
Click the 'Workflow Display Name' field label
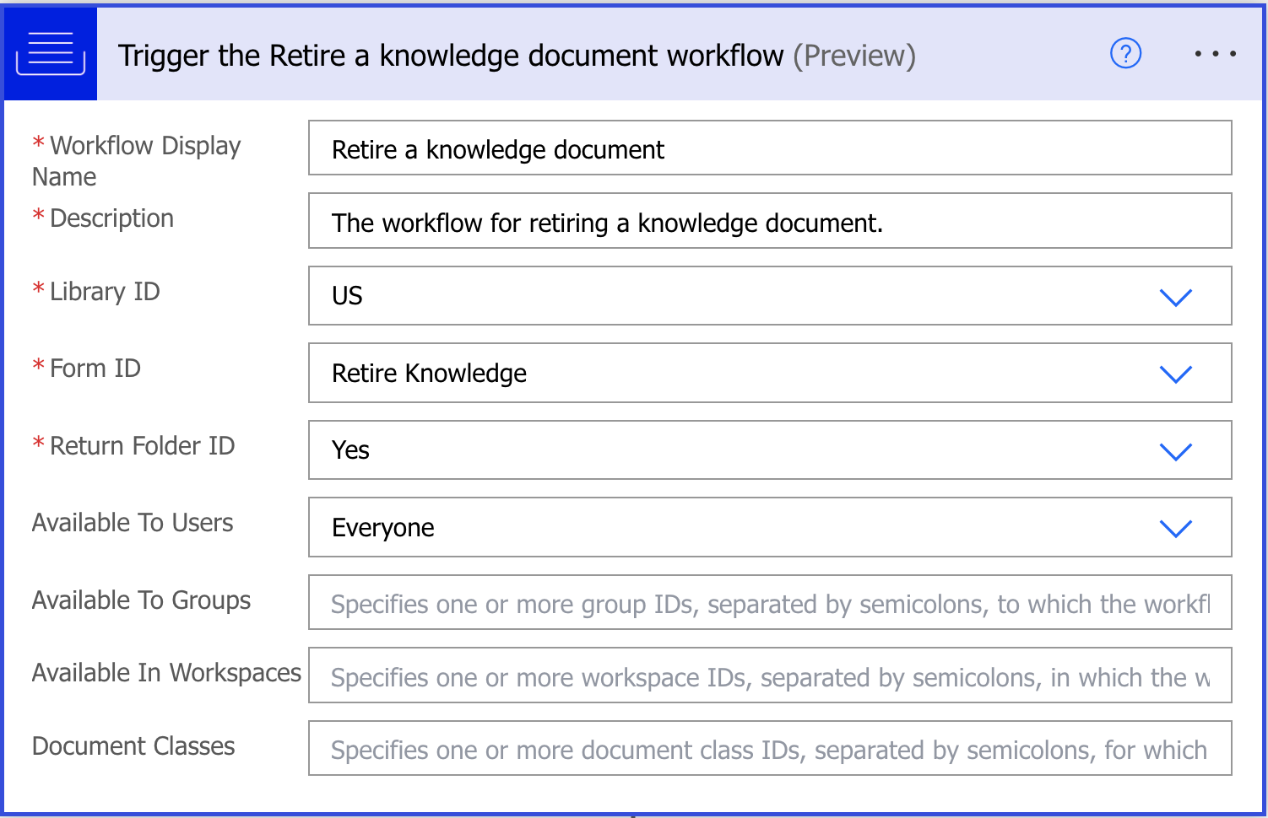[137, 160]
